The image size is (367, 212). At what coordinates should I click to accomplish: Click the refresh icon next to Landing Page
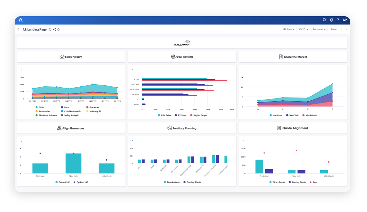point(50,30)
